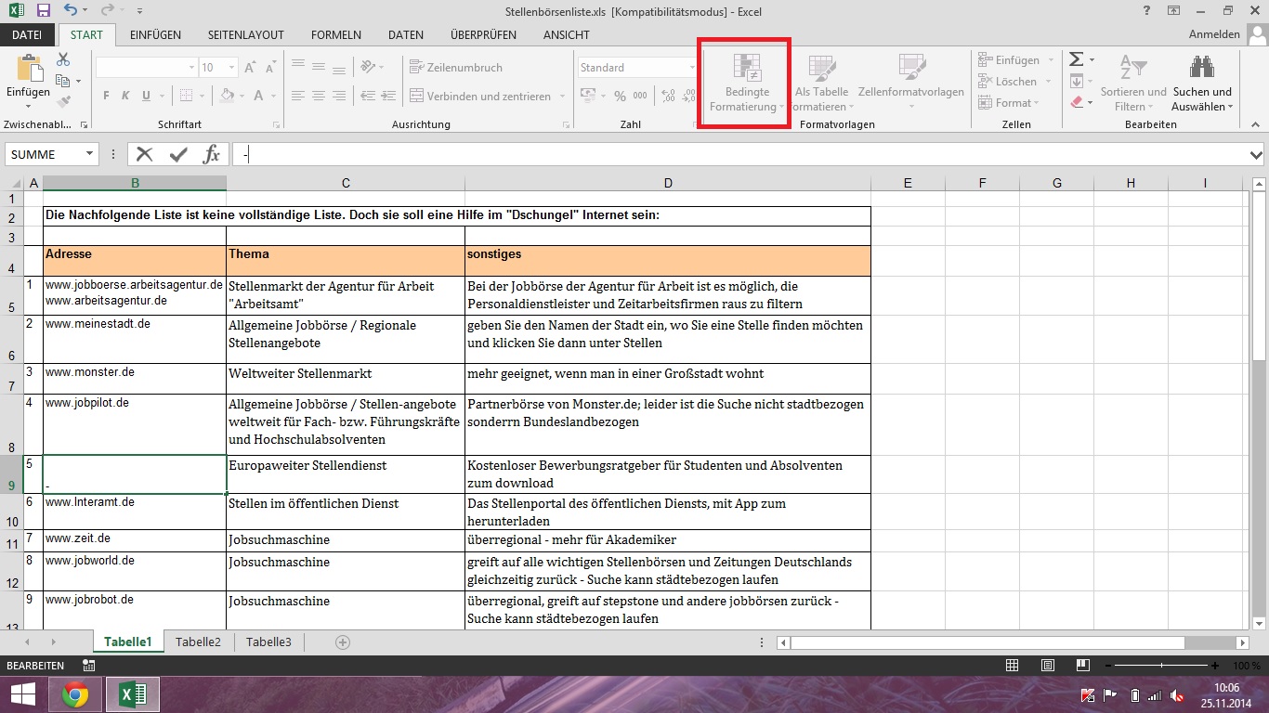This screenshot has height=713, width=1269.
Task: Switch to sheet Tabelle3
Action: pyautogui.click(x=268, y=642)
